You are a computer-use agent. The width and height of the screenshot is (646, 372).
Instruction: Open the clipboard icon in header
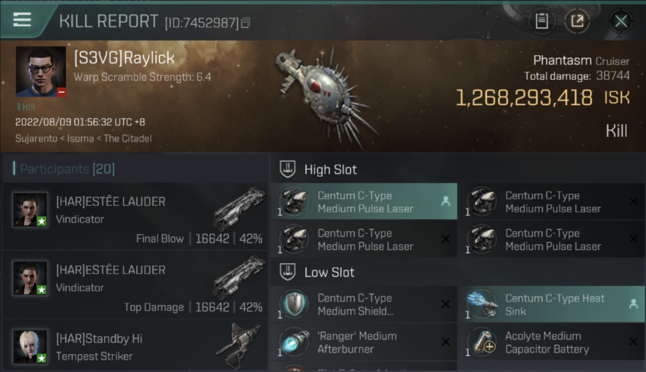(x=542, y=21)
